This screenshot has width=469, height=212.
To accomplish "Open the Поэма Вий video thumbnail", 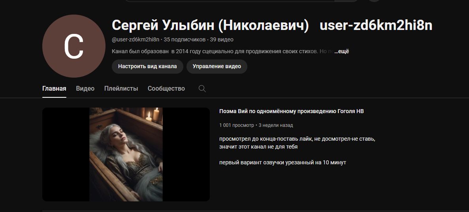I will click(x=126, y=154).
